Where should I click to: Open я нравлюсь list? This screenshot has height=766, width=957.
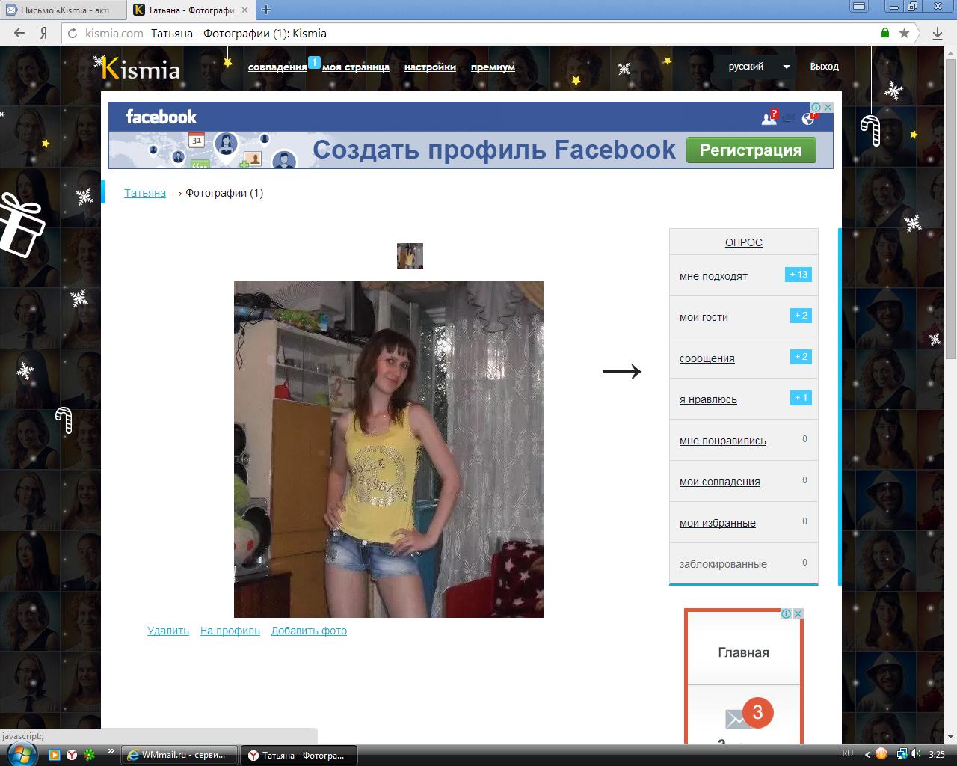708,399
